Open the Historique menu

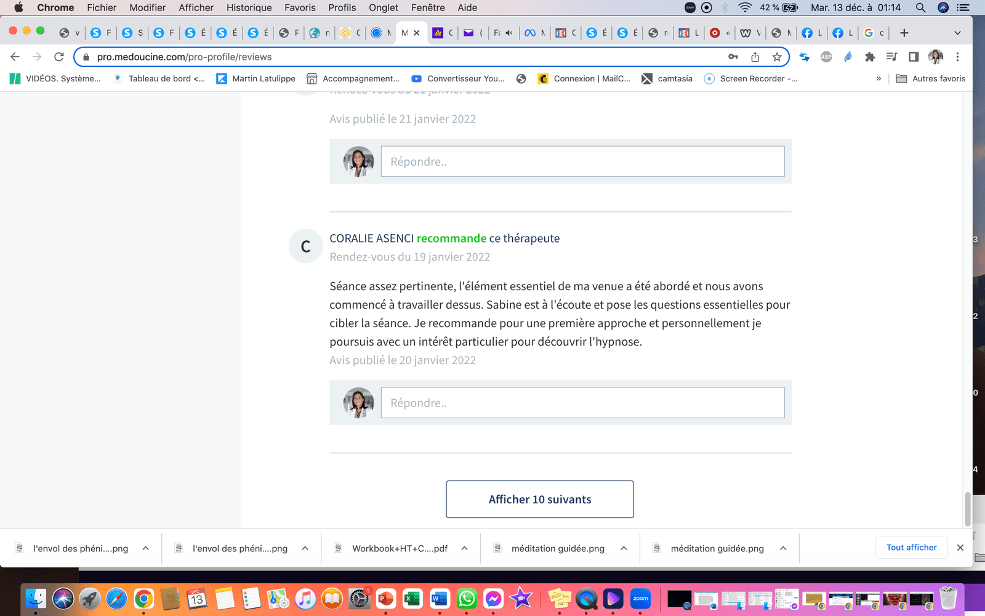coord(249,7)
